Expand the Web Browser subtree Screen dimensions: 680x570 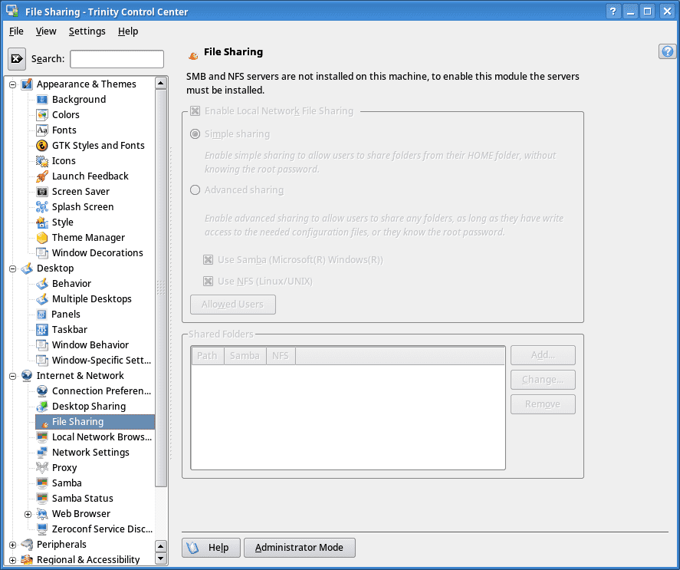pyautogui.click(x=28, y=514)
